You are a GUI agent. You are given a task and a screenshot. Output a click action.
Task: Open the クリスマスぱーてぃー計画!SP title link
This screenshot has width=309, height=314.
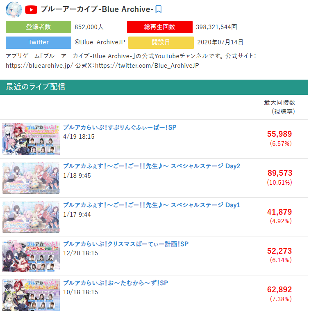click(x=125, y=244)
